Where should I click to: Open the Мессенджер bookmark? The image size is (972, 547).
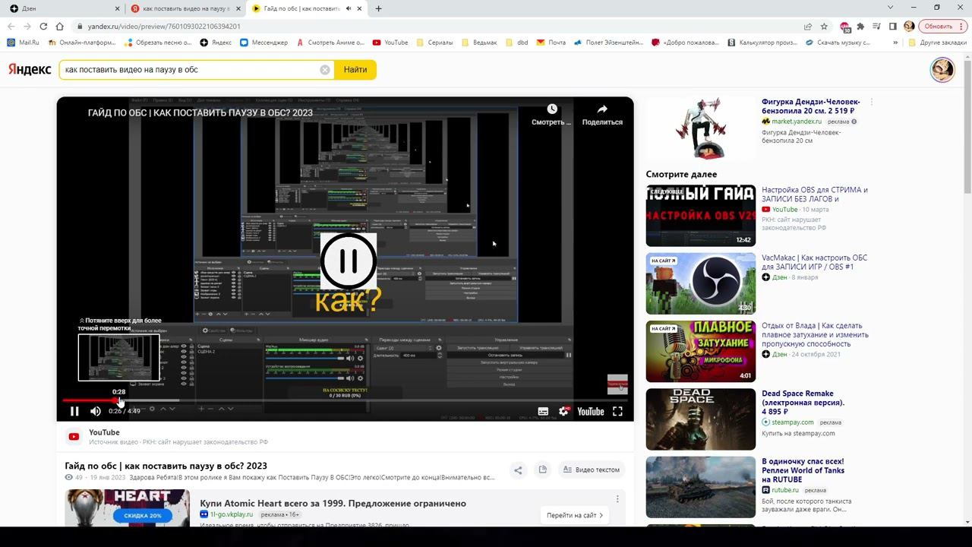click(x=264, y=43)
